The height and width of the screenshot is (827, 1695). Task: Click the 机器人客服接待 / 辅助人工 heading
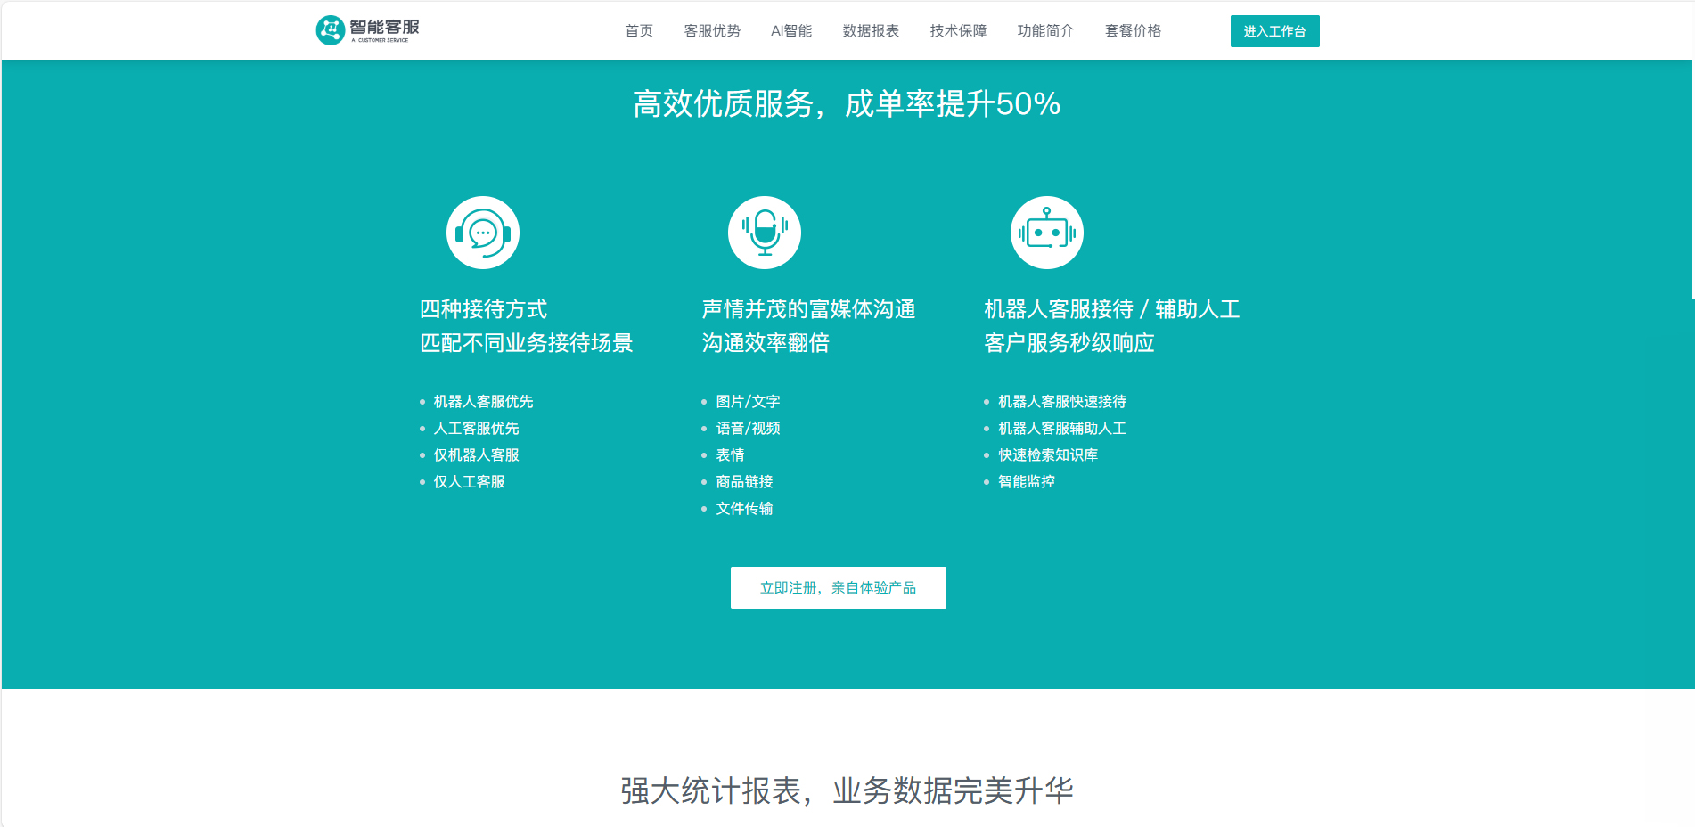click(x=1111, y=309)
